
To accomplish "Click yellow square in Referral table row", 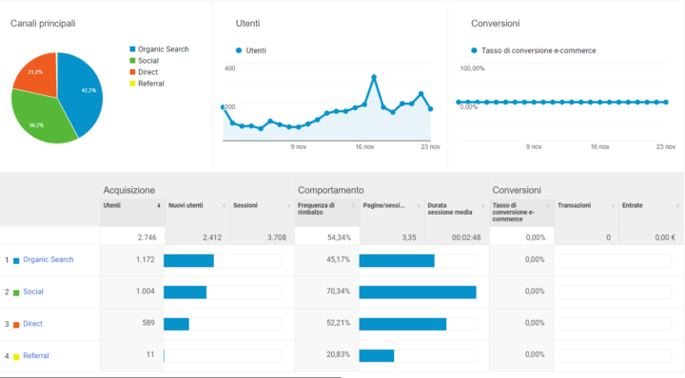I will click(x=16, y=357).
